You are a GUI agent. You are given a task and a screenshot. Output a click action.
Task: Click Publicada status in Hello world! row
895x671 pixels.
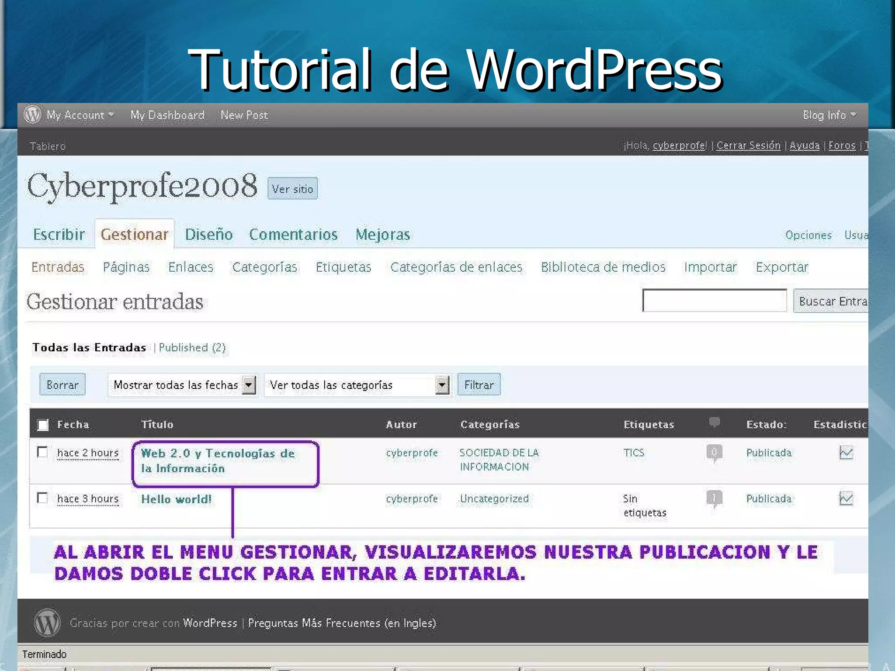coord(769,499)
